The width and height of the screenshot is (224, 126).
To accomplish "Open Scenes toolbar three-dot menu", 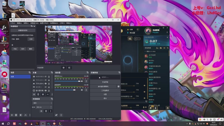I will tap(30, 115).
